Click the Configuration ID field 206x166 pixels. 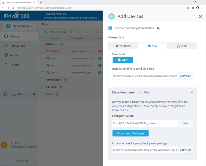point(145,123)
